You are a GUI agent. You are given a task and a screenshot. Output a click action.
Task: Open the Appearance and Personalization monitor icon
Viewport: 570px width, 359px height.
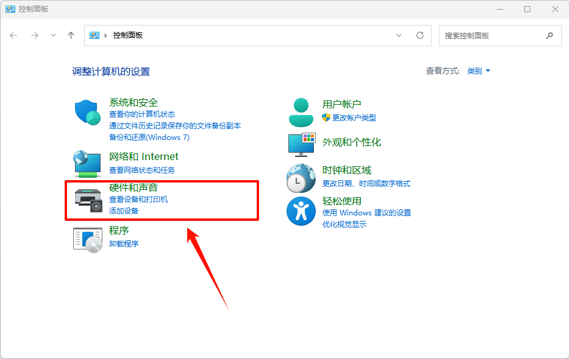301,144
